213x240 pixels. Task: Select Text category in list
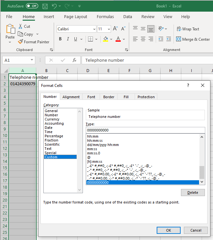(48, 149)
